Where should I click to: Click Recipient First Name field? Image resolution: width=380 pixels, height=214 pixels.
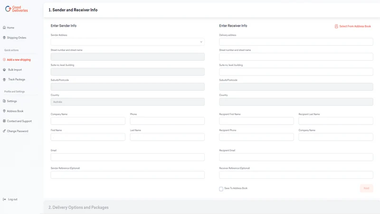pos(256,121)
